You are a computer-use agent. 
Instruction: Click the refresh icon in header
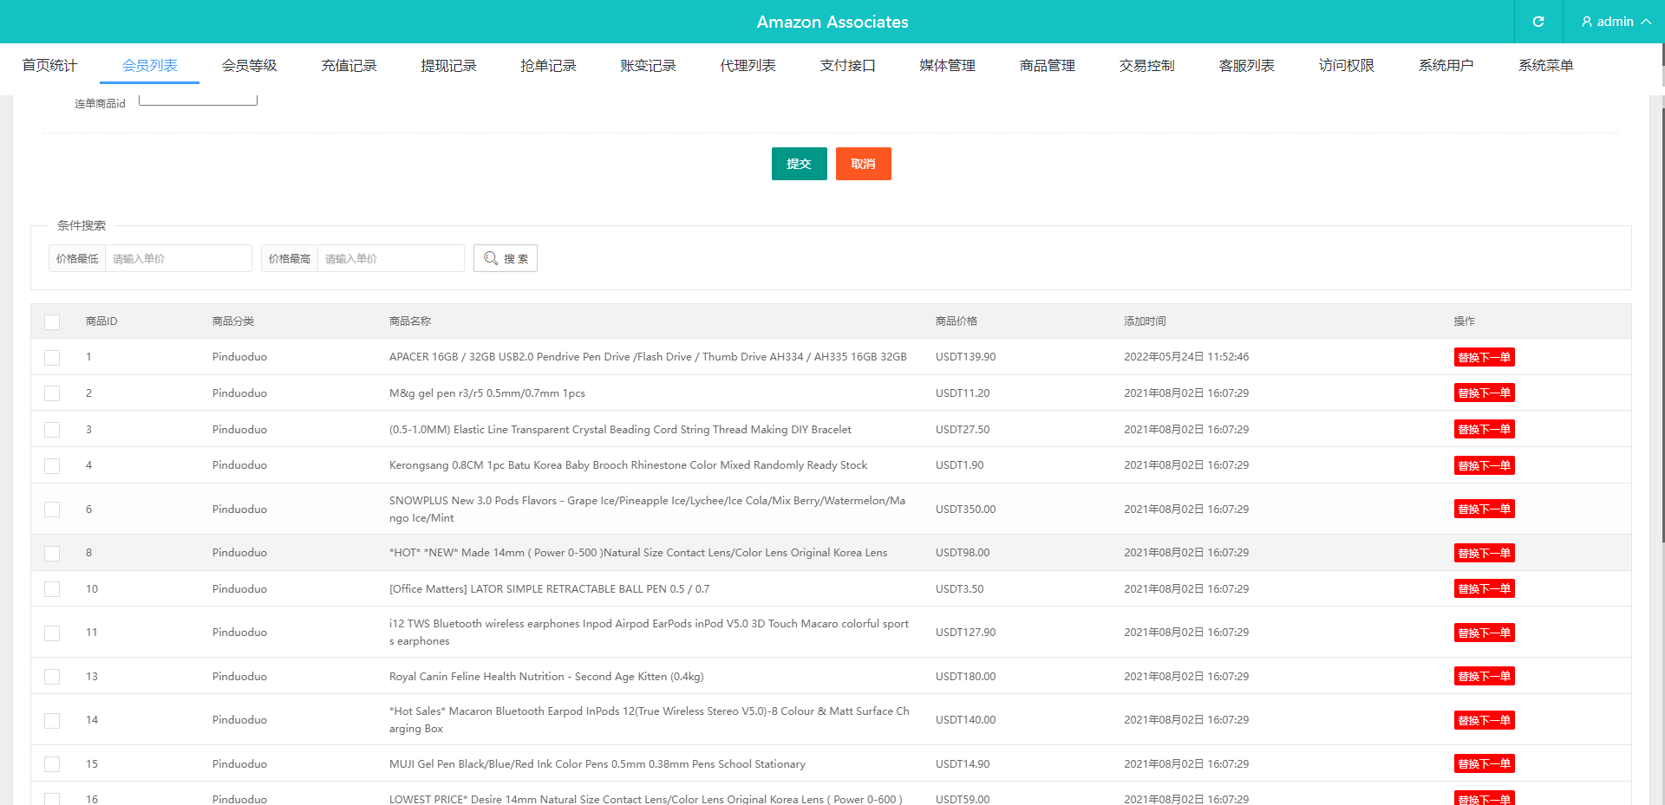pyautogui.click(x=1538, y=22)
